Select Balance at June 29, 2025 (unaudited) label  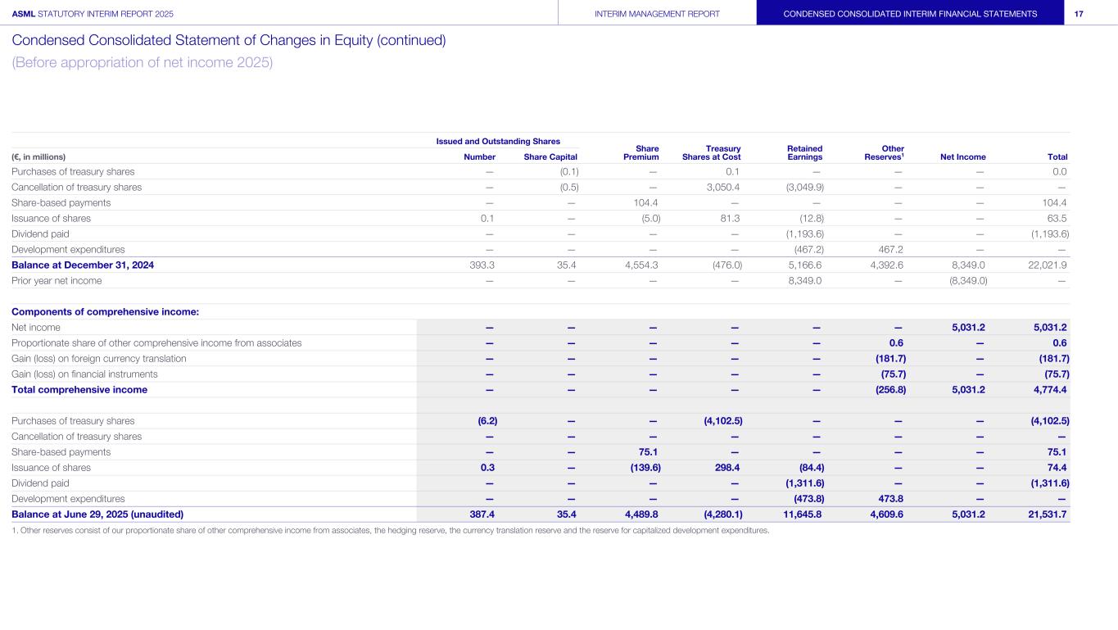point(97,514)
